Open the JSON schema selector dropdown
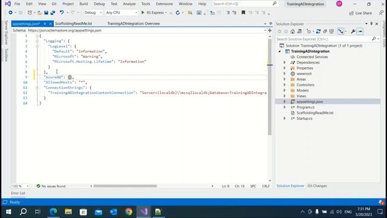Image resolution: width=387 pixels, height=218 pixels. pyautogui.click(x=265, y=30)
